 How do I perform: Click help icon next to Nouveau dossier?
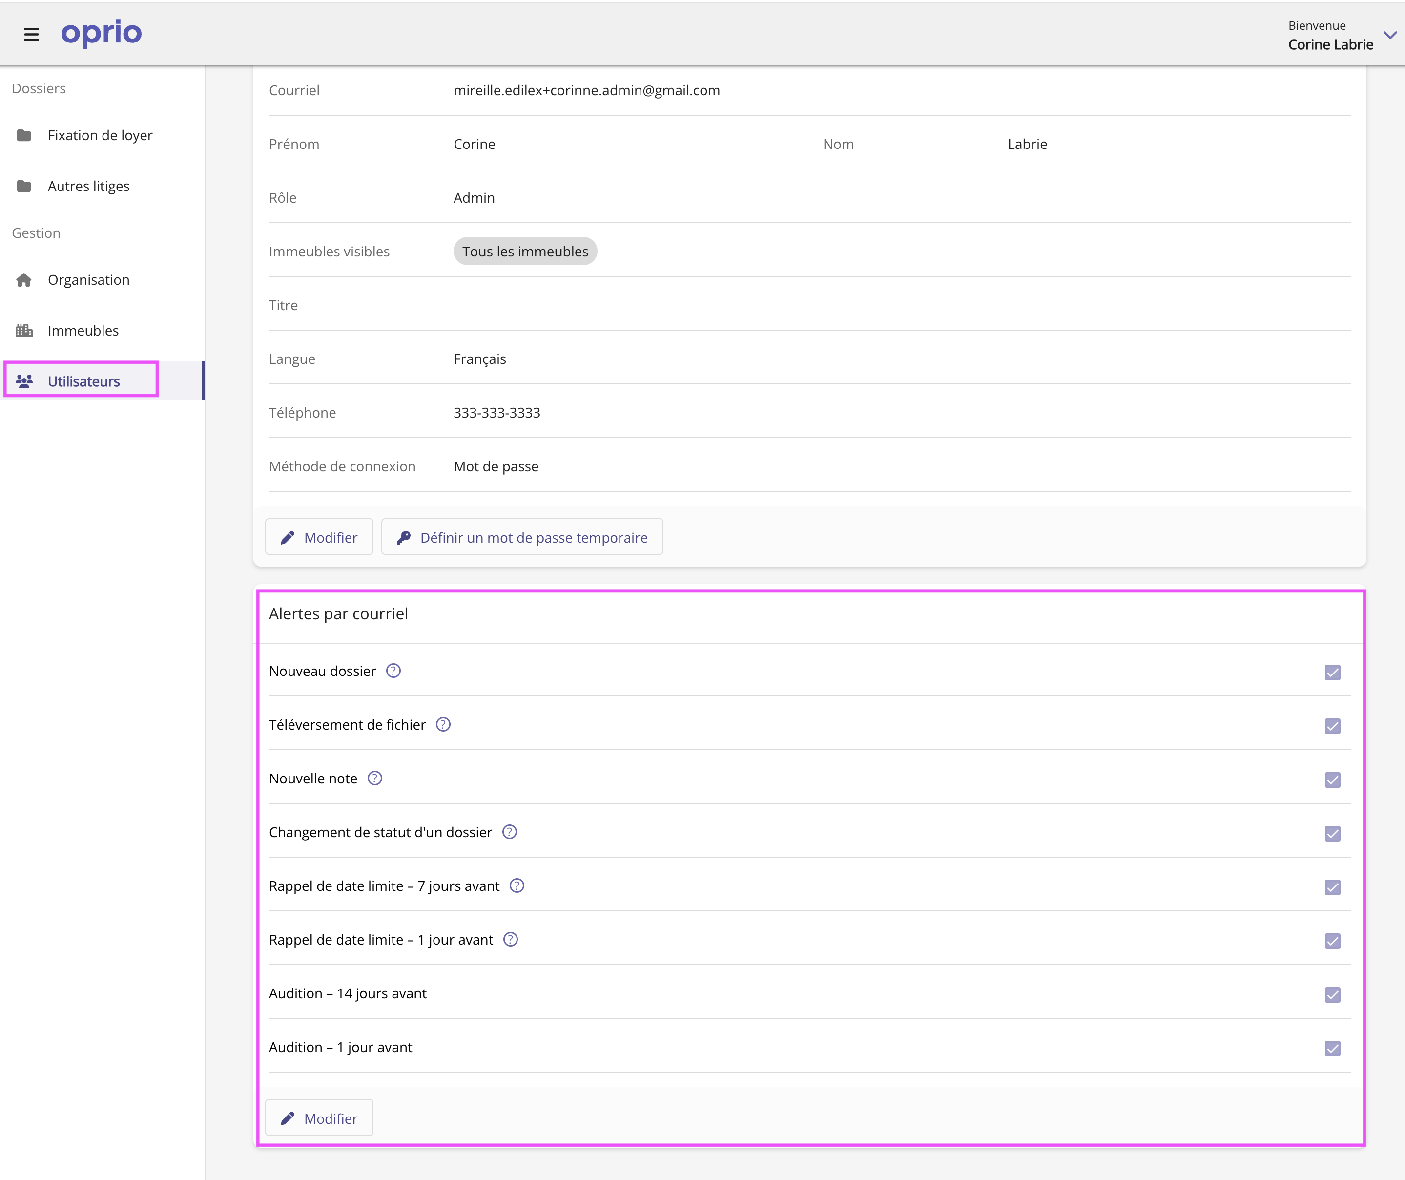click(393, 671)
